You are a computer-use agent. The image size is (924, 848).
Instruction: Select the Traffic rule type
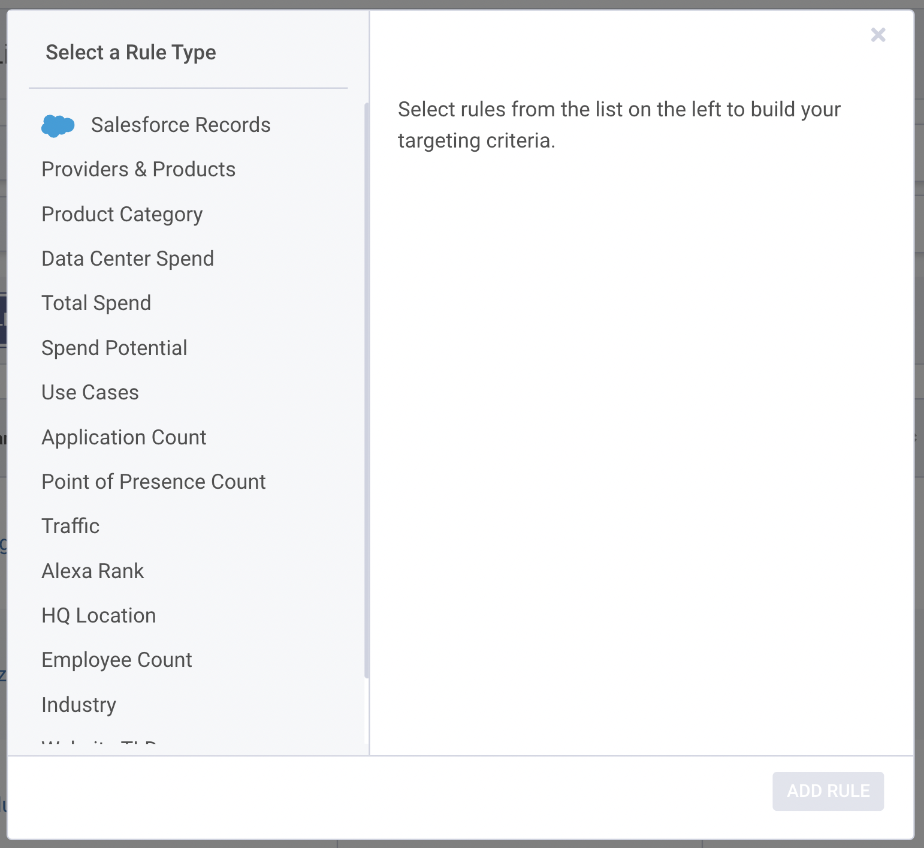pos(71,526)
